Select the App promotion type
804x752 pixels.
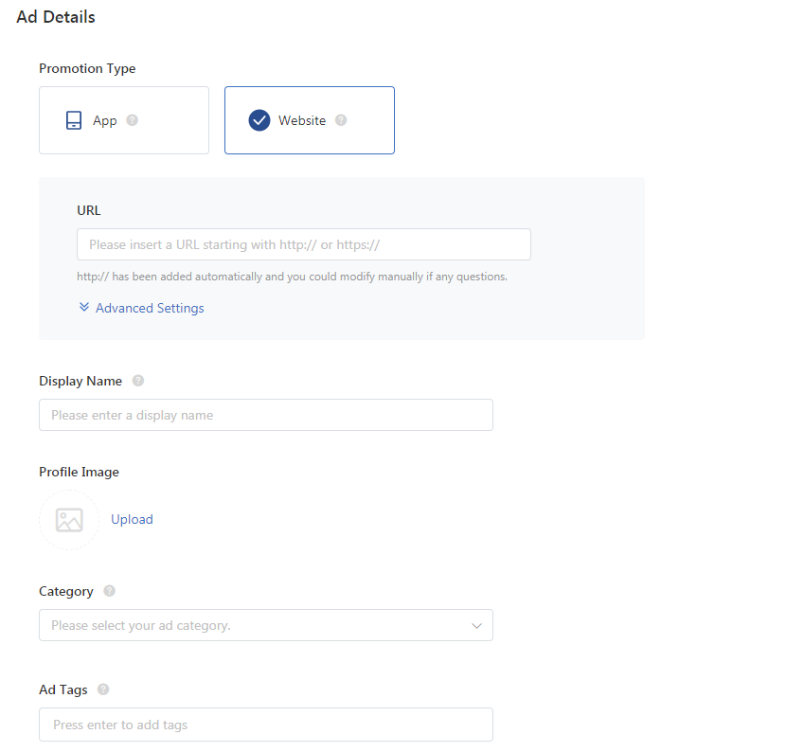coord(124,120)
